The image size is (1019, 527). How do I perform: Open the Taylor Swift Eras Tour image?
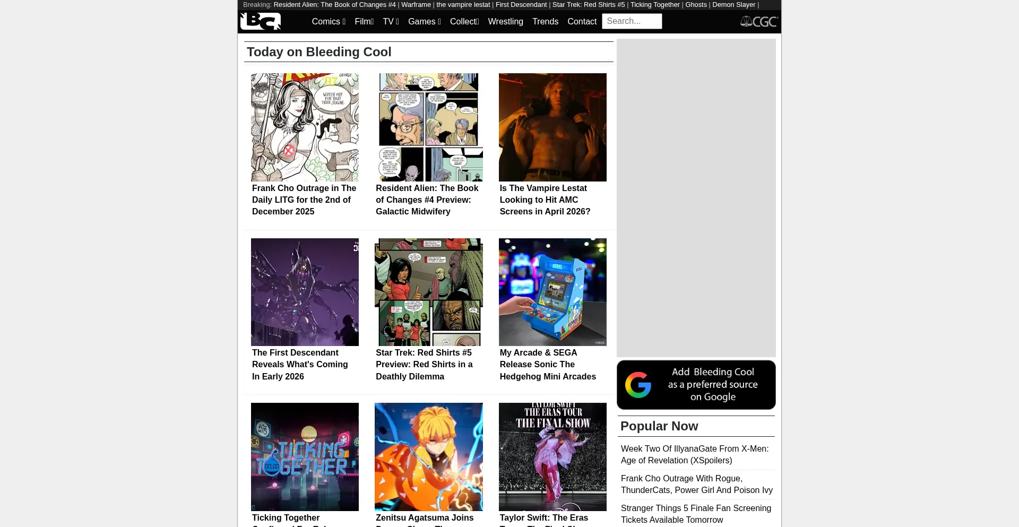click(552, 456)
